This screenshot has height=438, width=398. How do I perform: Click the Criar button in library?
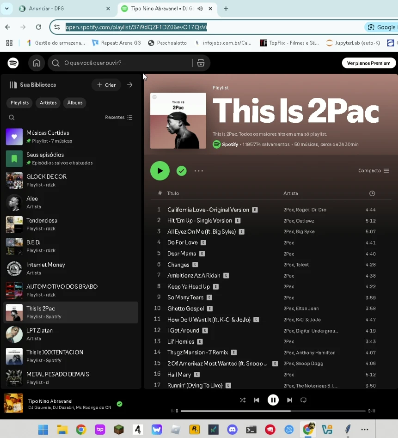click(x=106, y=85)
